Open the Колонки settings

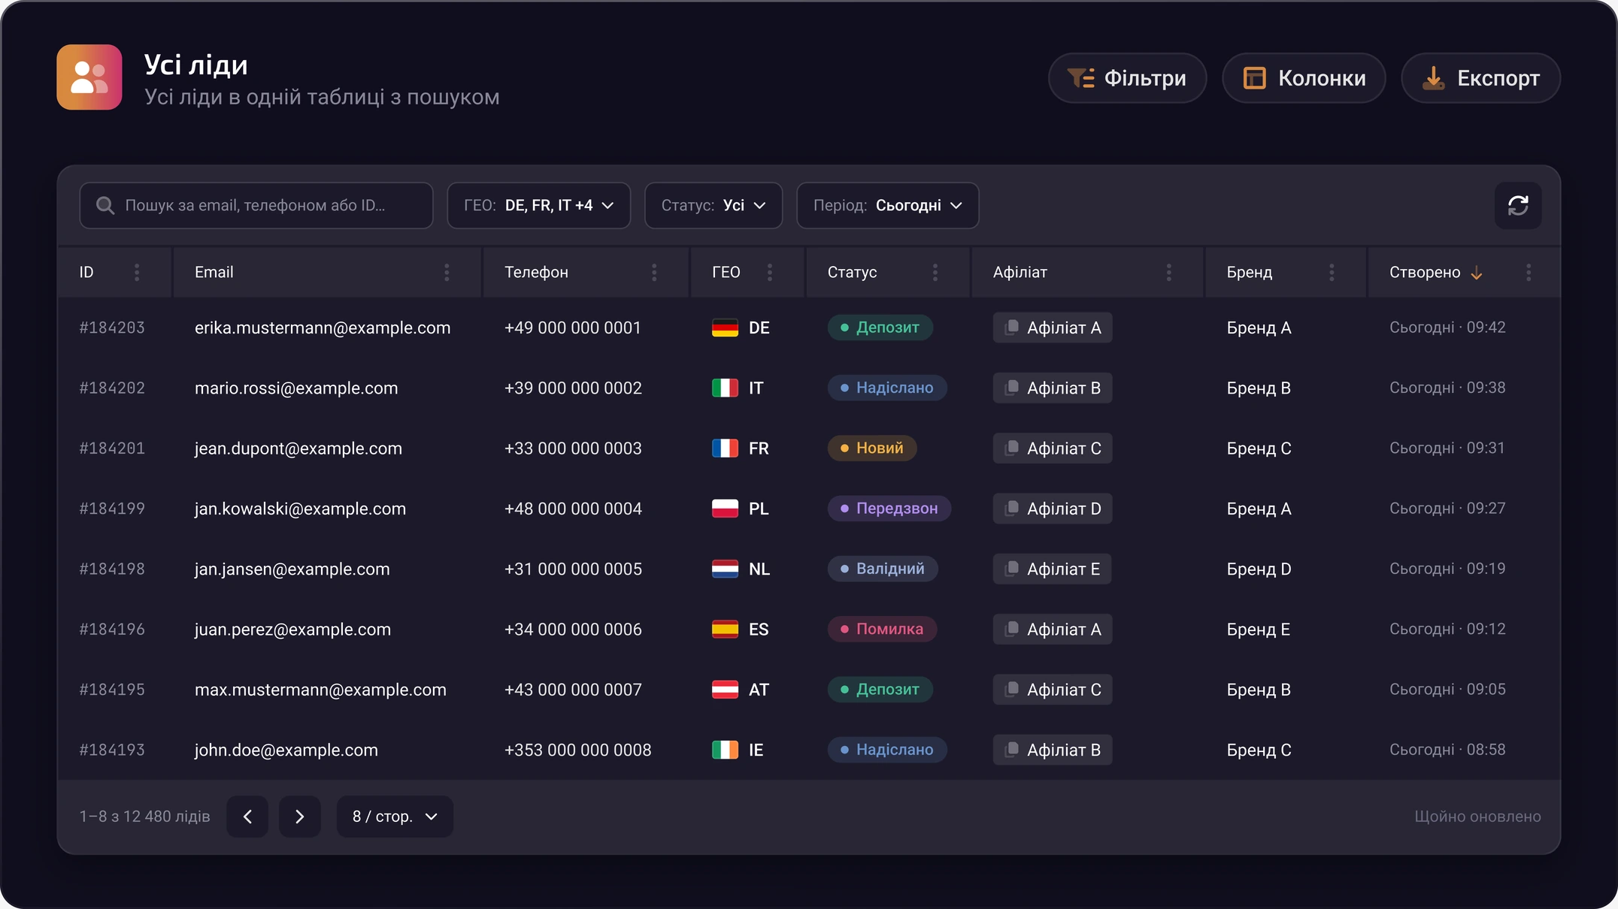point(1304,78)
